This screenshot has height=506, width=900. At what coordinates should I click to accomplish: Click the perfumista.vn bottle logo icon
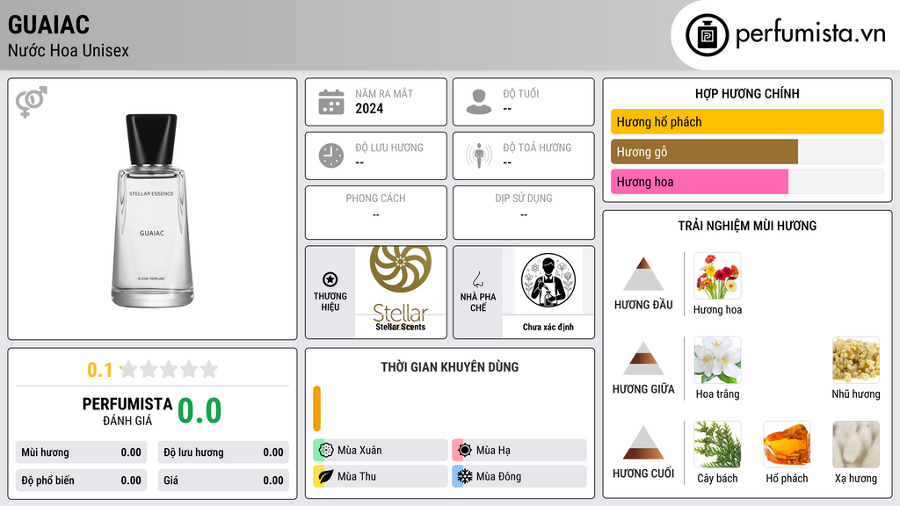[x=707, y=35]
